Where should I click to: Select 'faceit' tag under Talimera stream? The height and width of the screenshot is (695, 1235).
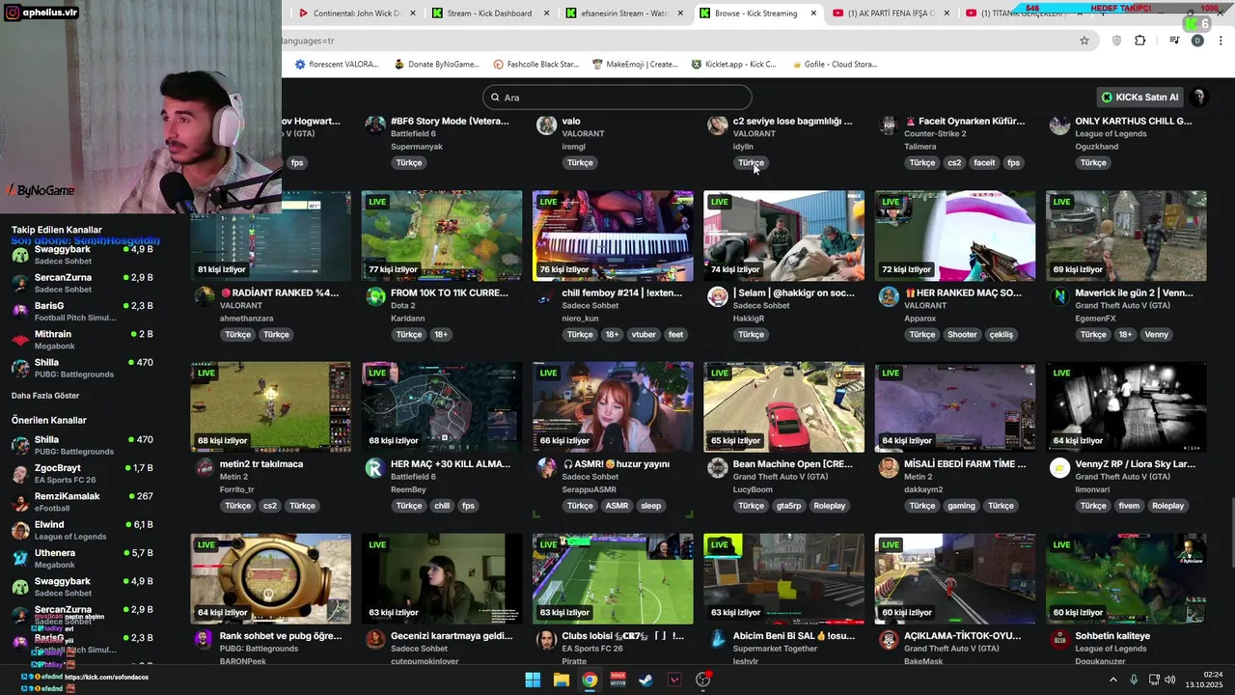click(984, 163)
